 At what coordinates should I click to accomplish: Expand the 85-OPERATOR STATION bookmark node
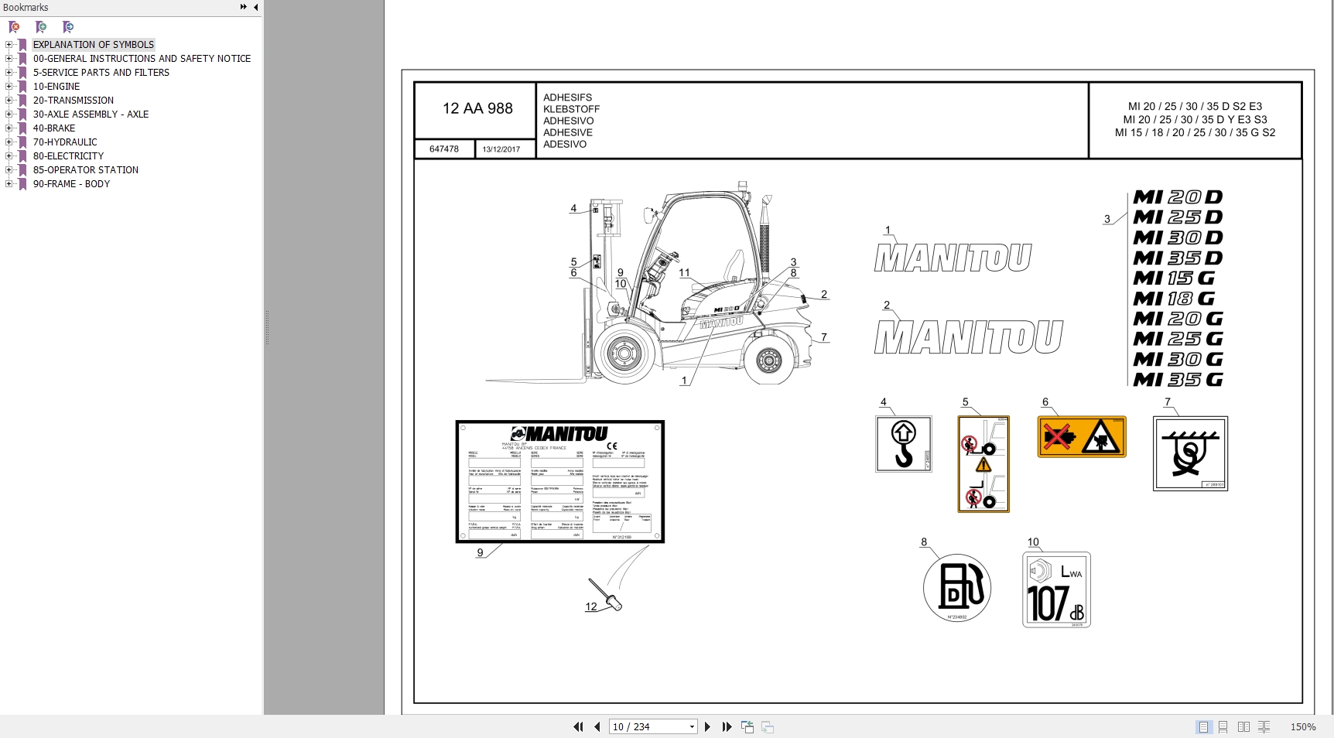[9, 169]
